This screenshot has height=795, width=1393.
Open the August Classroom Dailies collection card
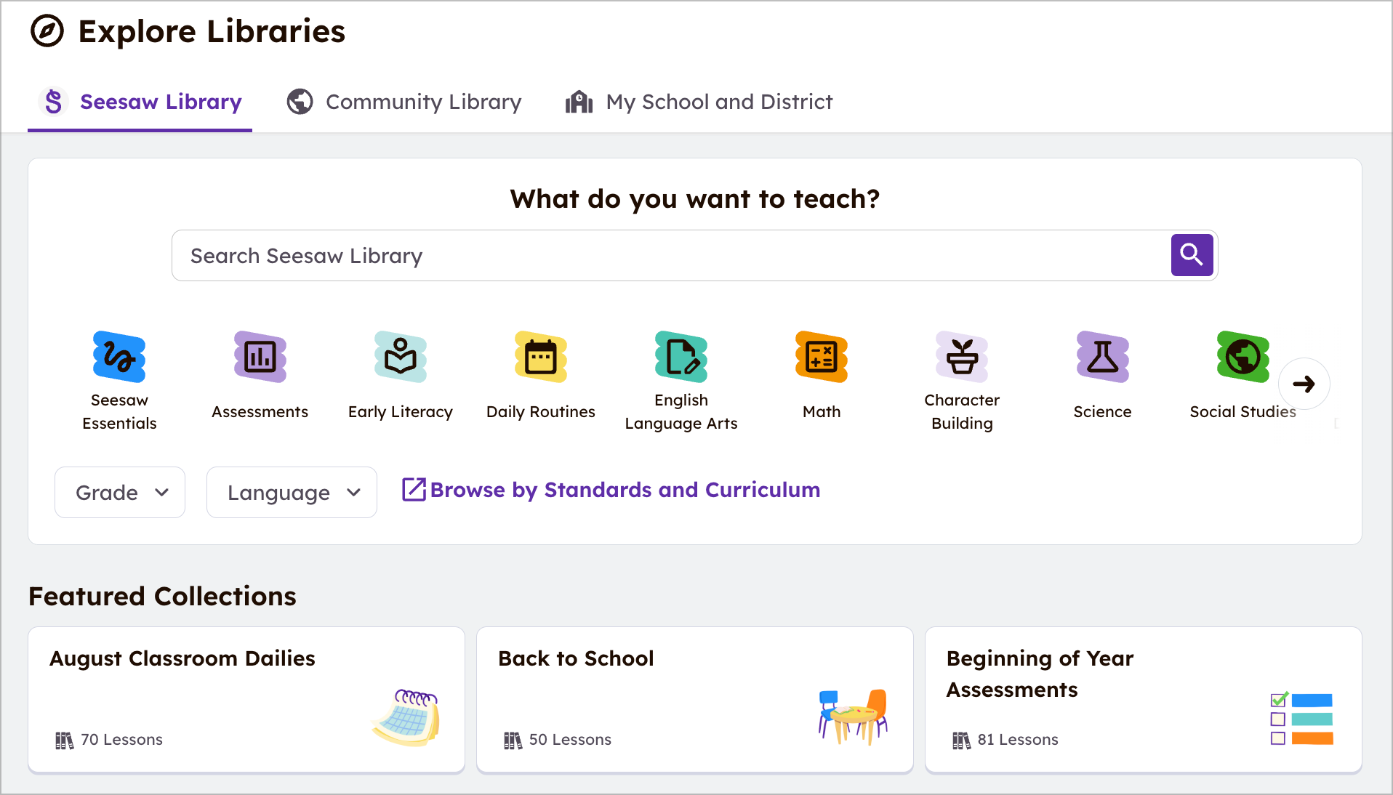click(246, 699)
